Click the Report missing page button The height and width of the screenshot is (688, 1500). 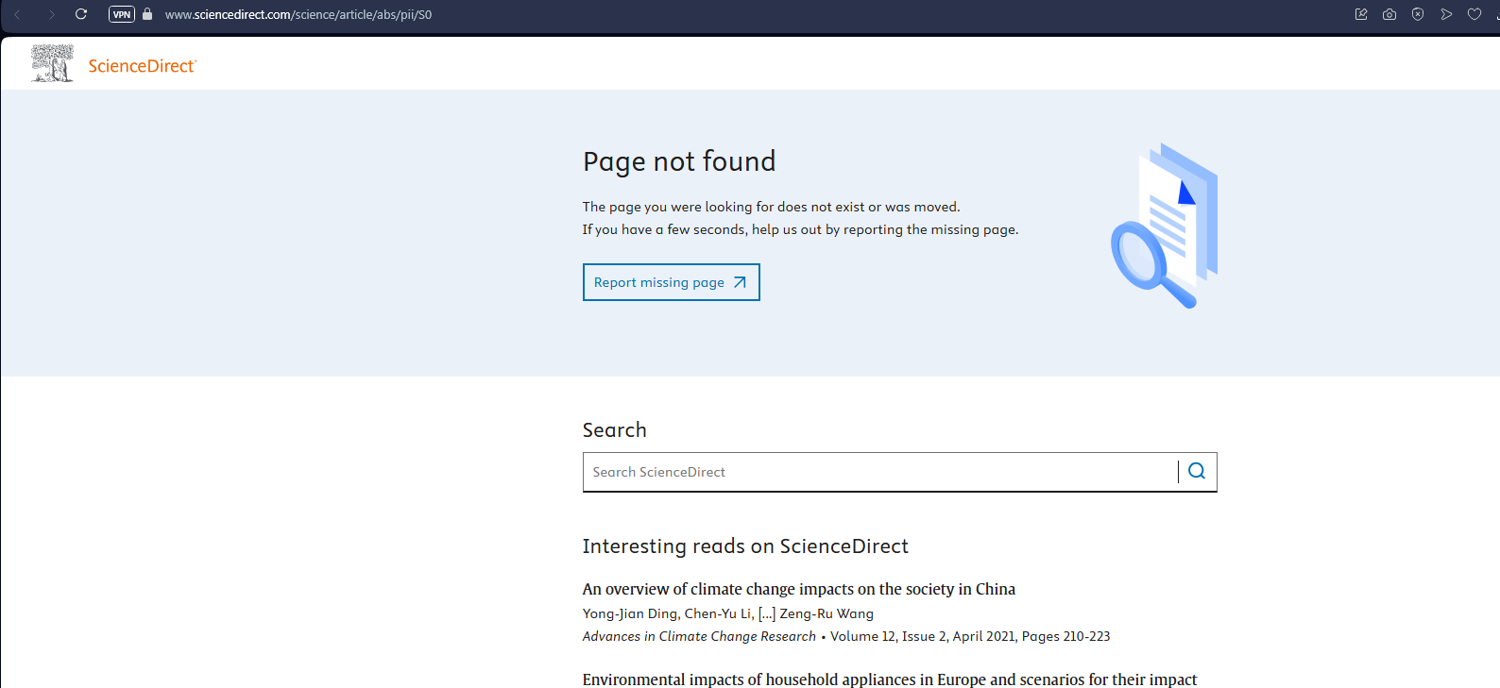(x=672, y=282)
